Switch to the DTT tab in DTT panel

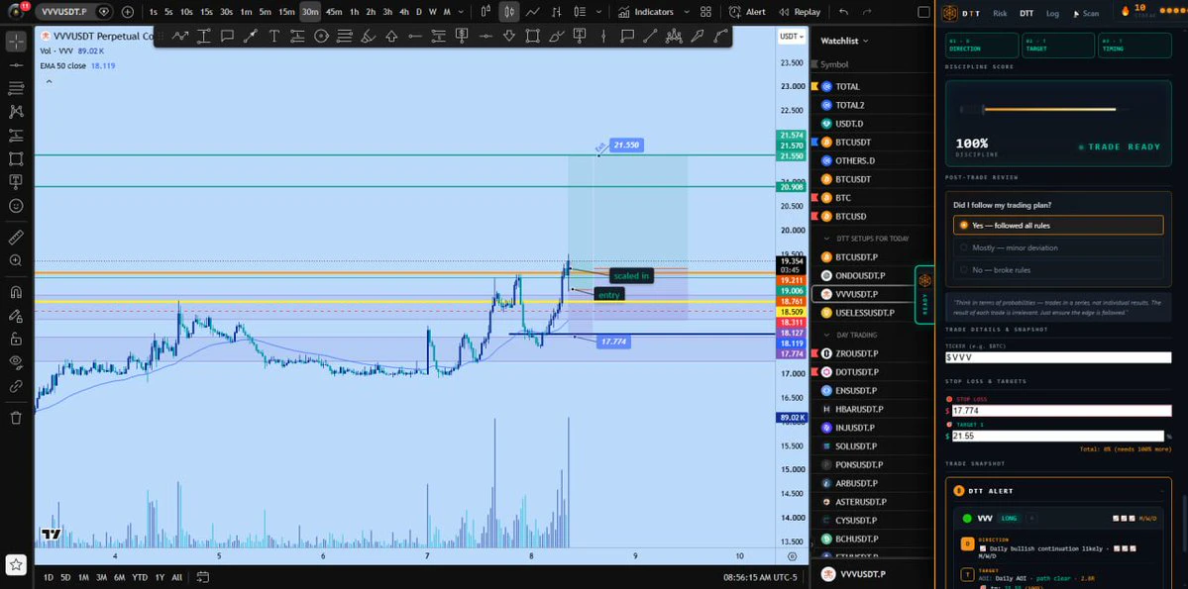tap(1026, 13)
